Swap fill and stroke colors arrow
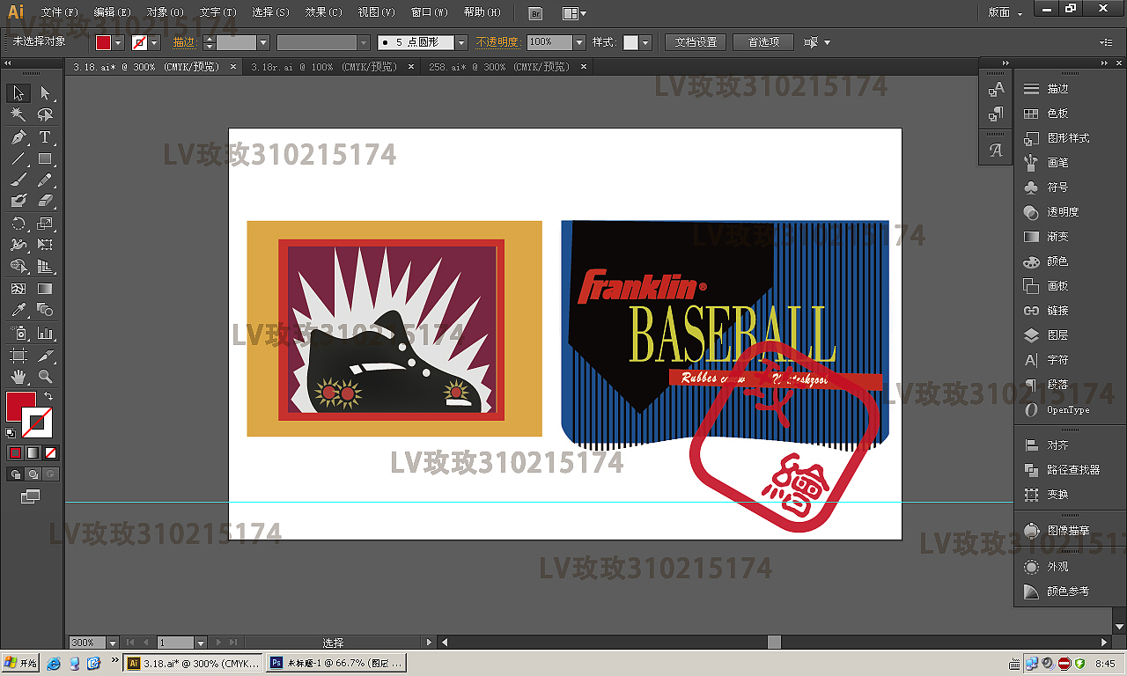Viewport: 1127px width, 676px height. pyautogui.click(x=48, y=397)
